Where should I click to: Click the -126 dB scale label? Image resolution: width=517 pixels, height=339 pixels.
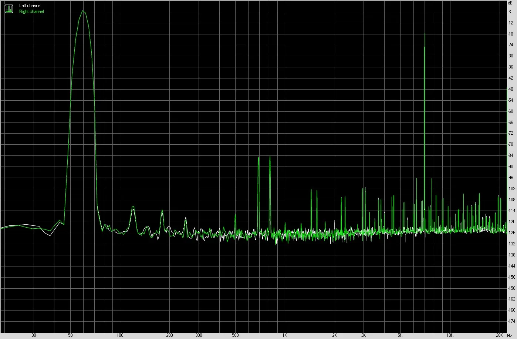pyautogui.click(x=512, y=233)
